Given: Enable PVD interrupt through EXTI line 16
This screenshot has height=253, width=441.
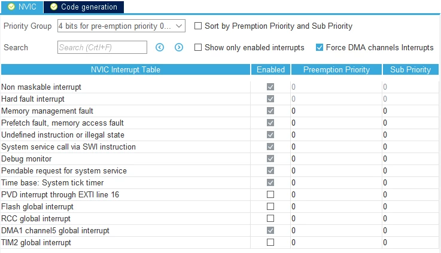Looking at the screenshot, I should tap(270, 194).
